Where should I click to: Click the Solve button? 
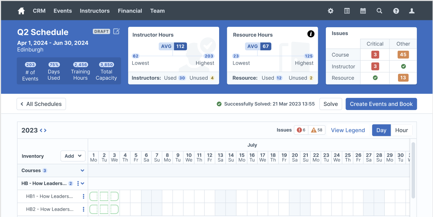tap(330, 104)
